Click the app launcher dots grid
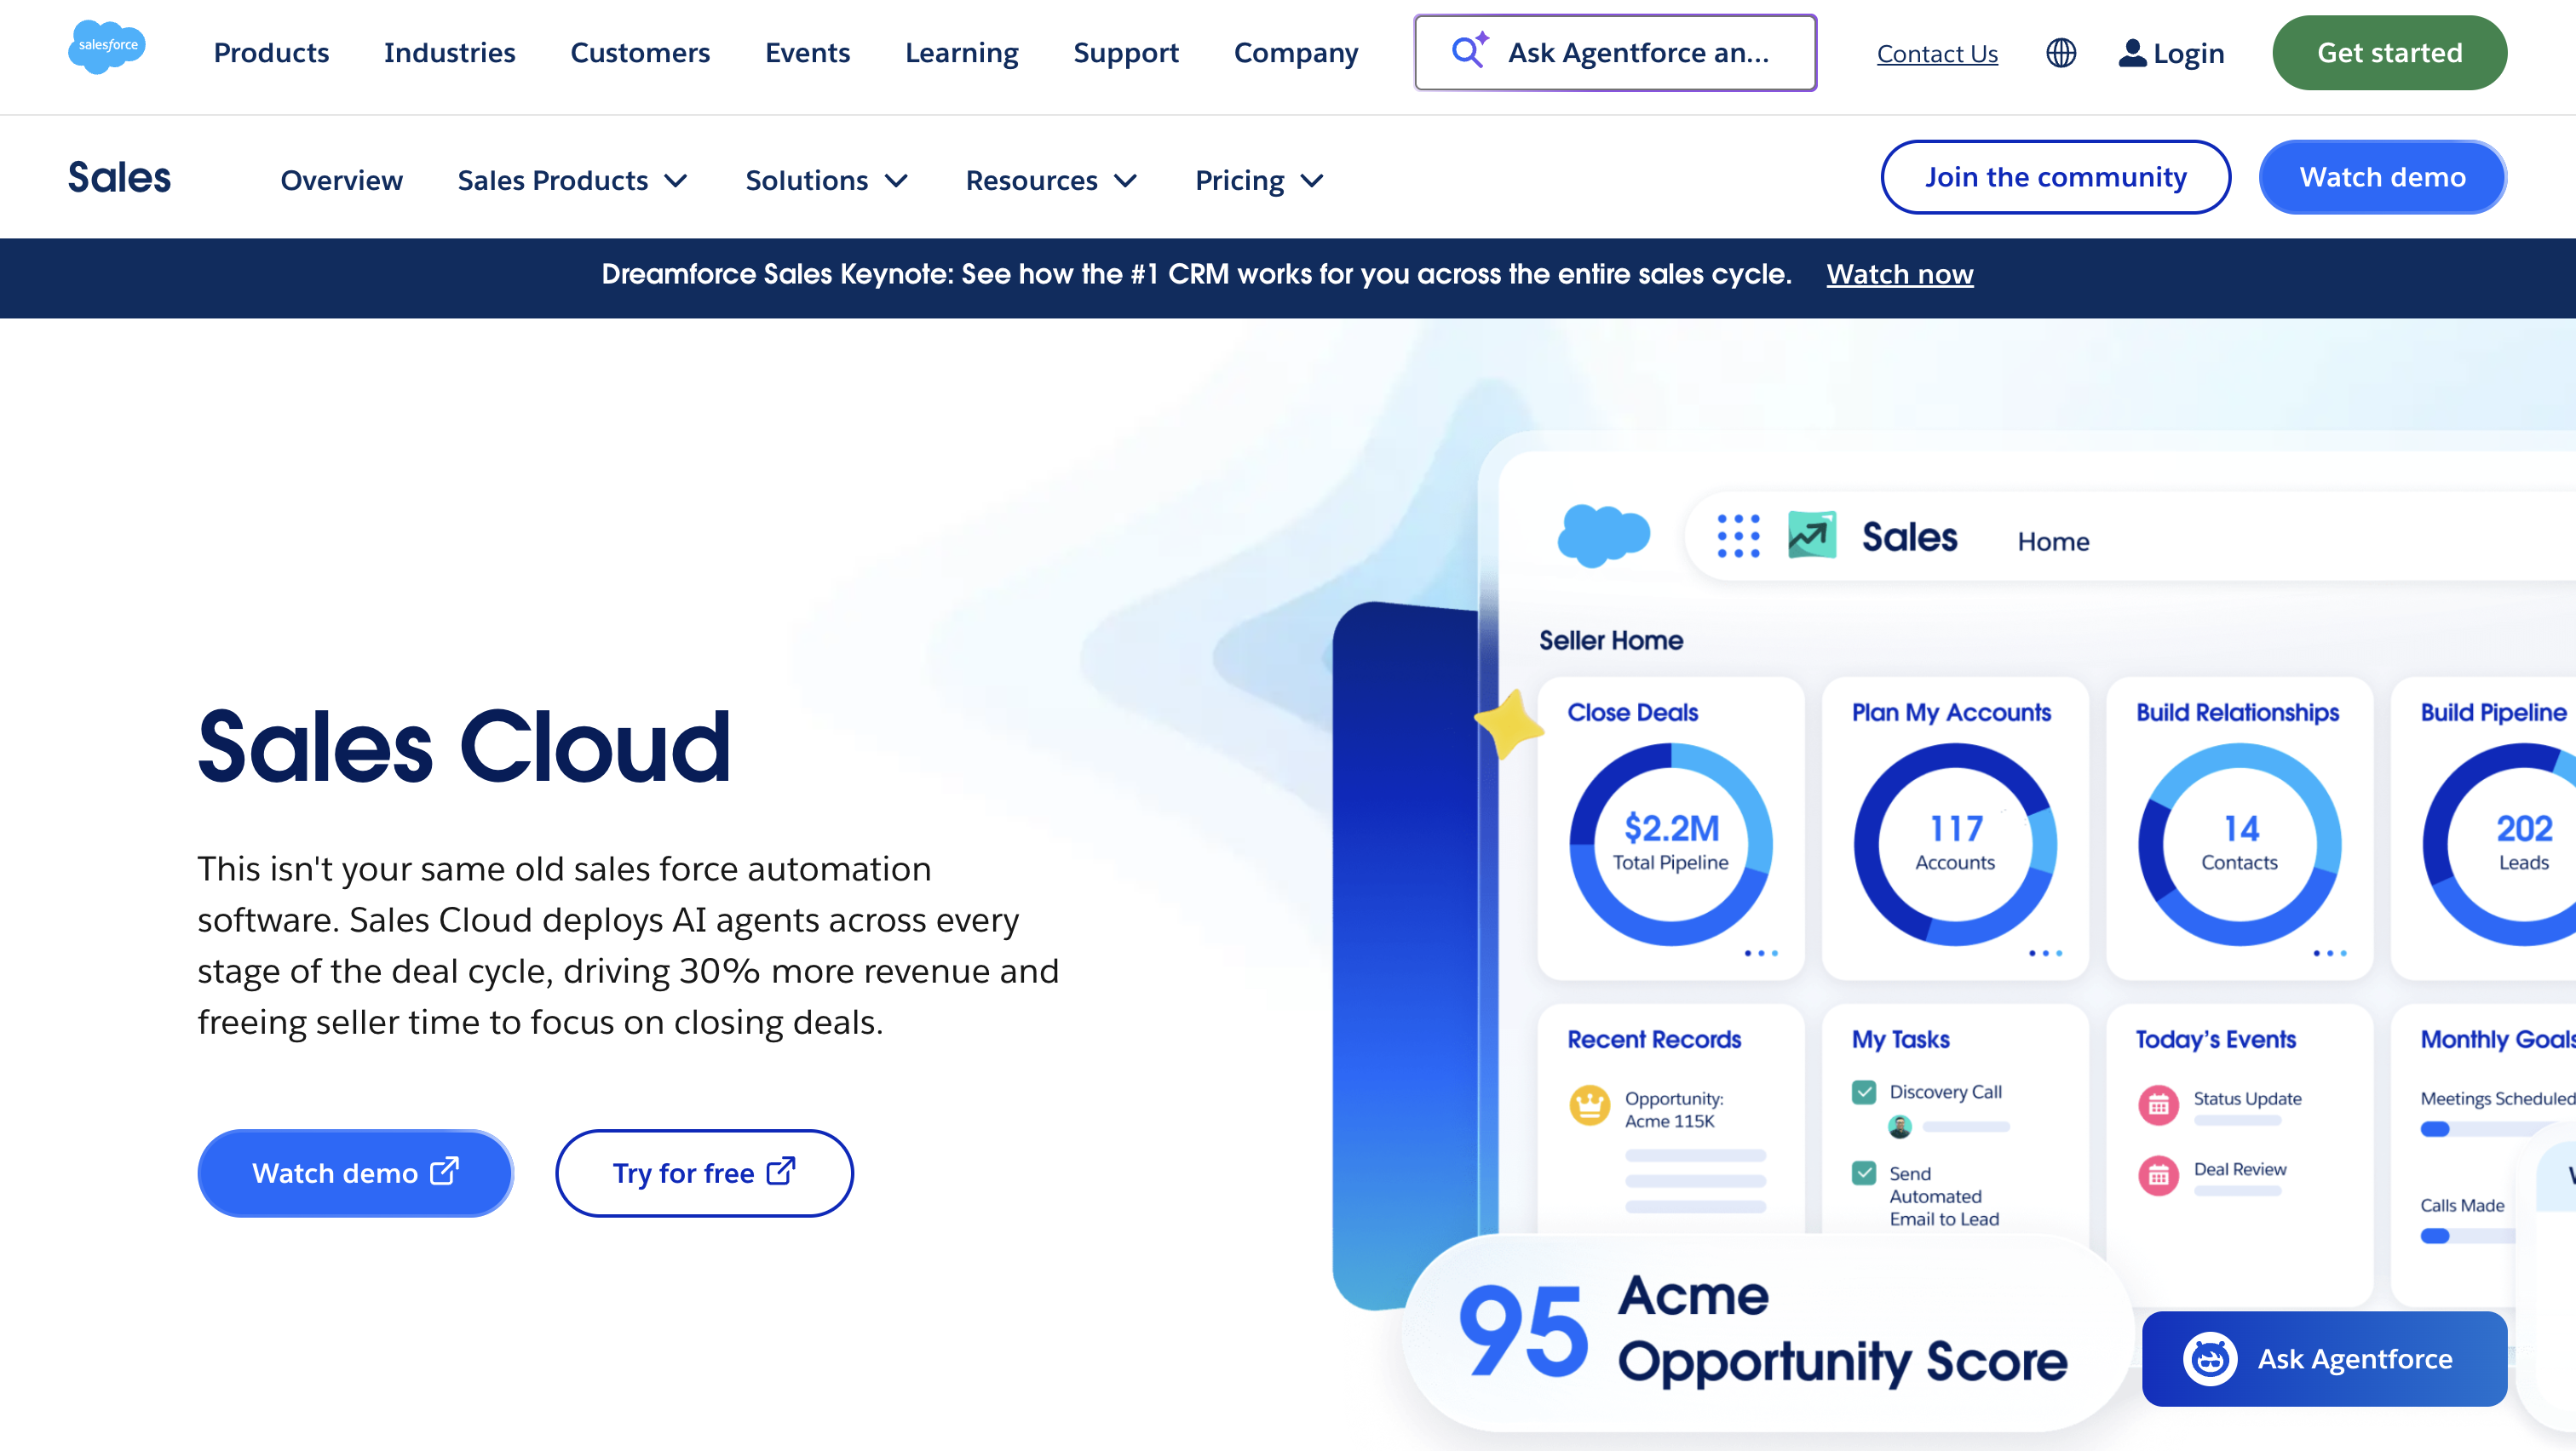This screenshot has height=1451, width=2576. [x=1738, y=536]
